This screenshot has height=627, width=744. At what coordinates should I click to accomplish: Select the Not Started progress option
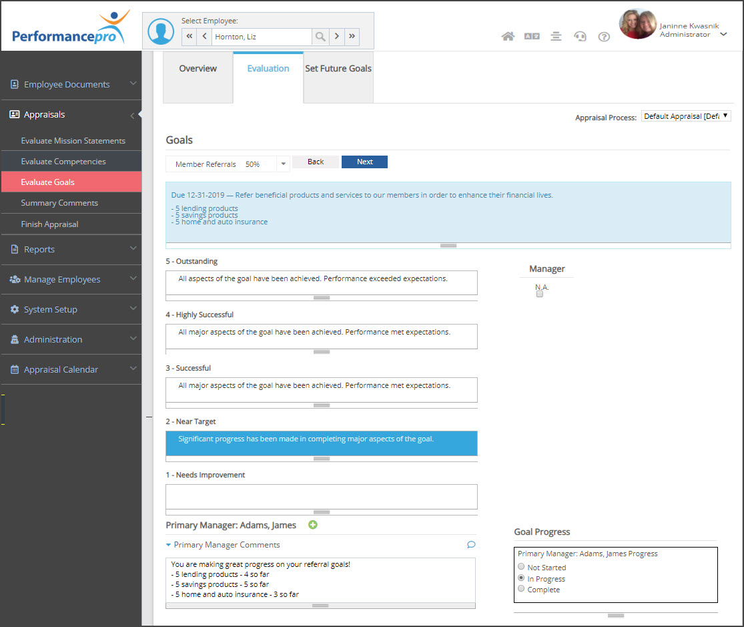point(521,567)
